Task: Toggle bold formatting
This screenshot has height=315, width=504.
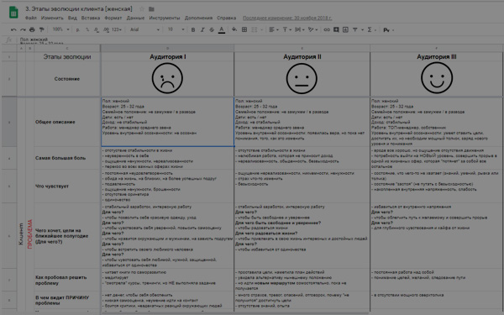Action: click(193, 29)
